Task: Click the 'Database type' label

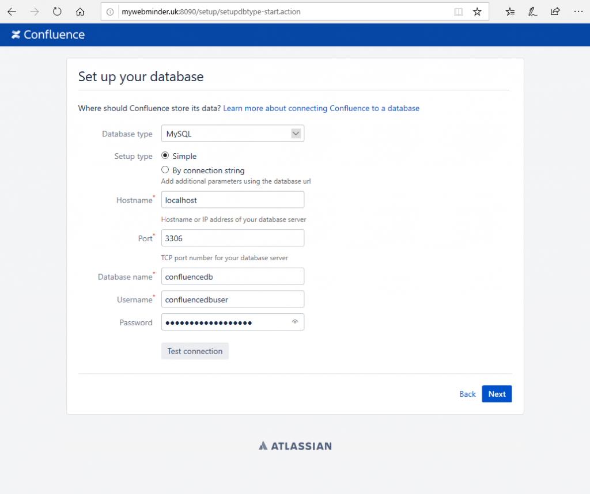Action: point(127,134)
